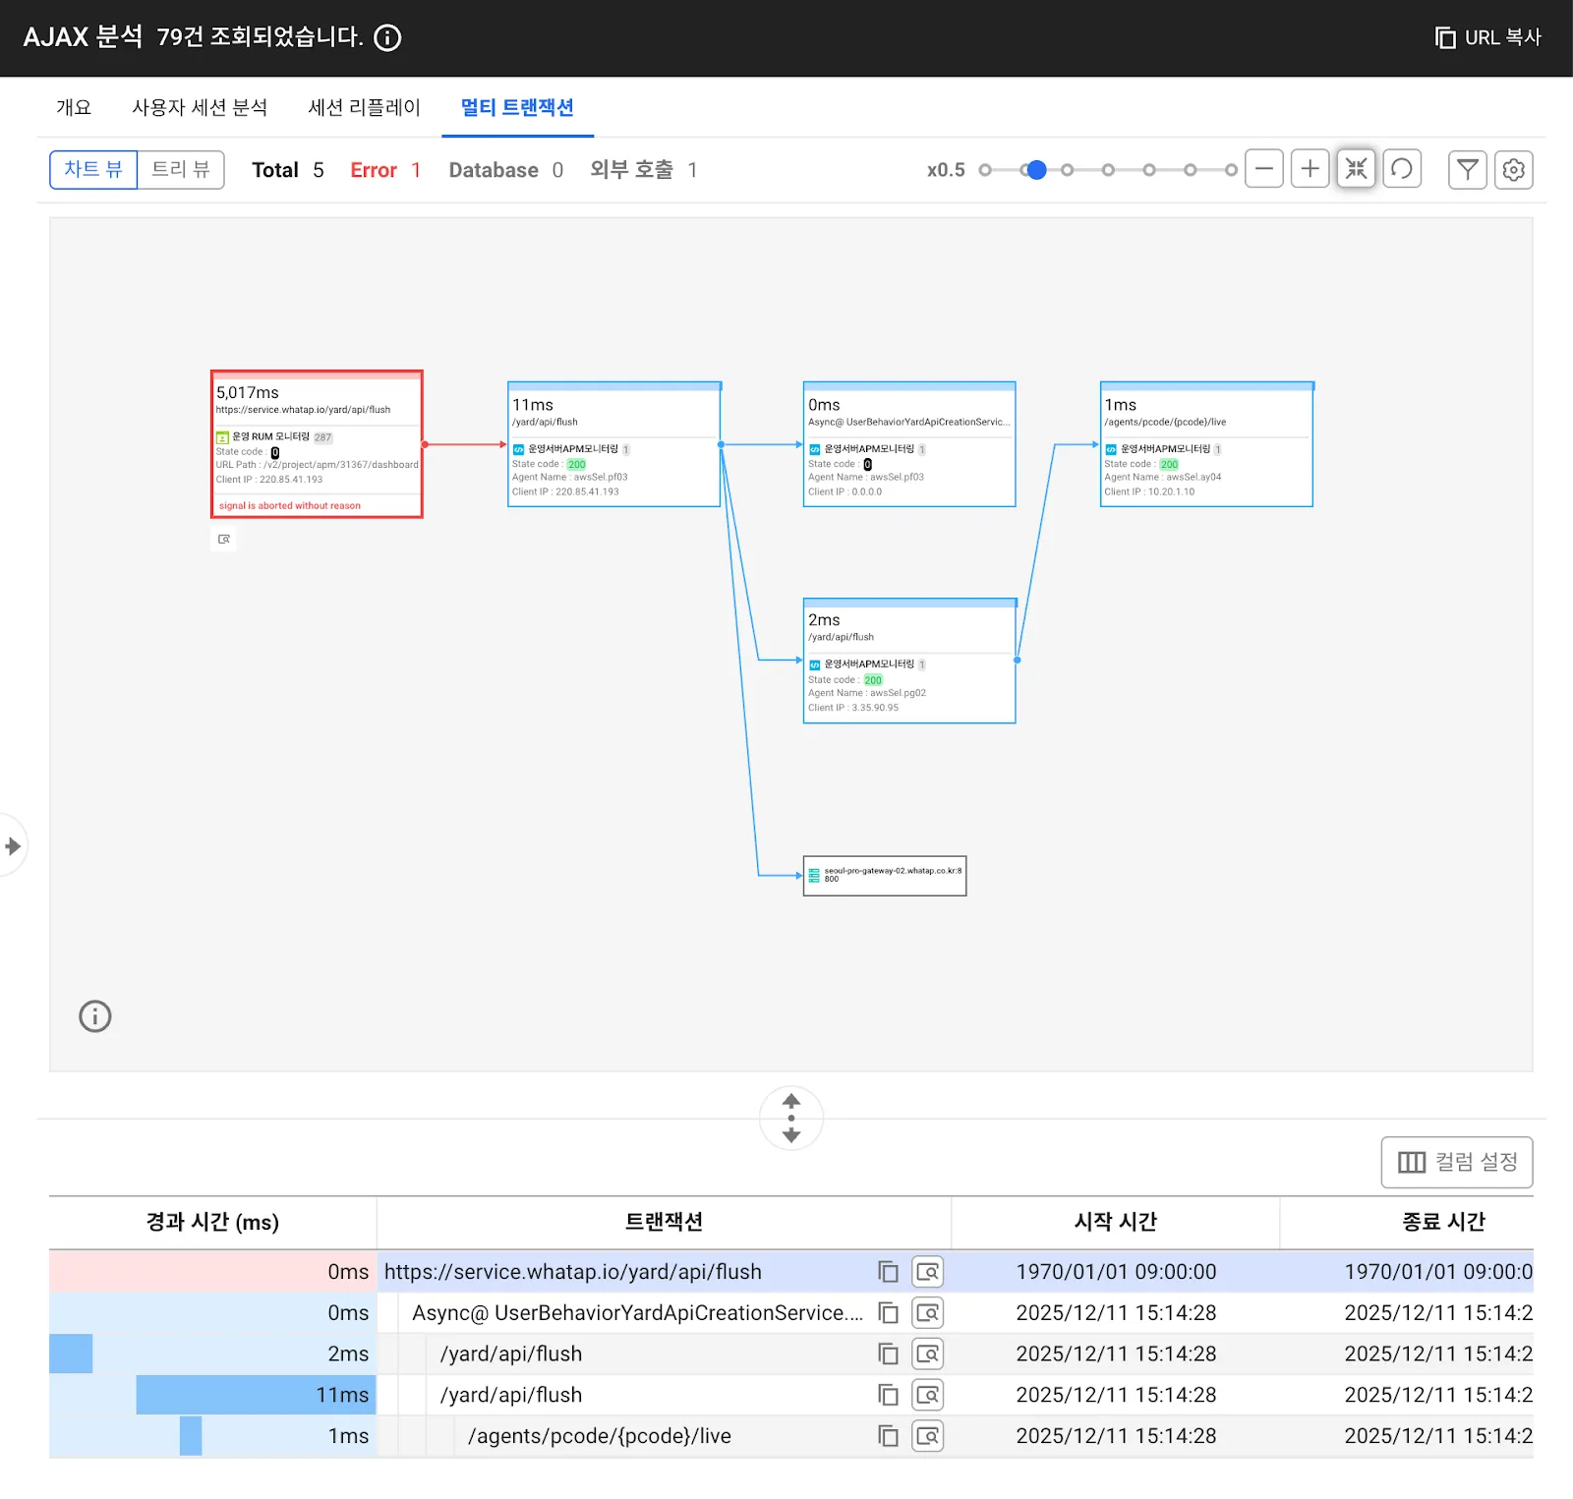
Task: Open details for 2ms /yard/api/flush row
Action: tap(928, 1355)
